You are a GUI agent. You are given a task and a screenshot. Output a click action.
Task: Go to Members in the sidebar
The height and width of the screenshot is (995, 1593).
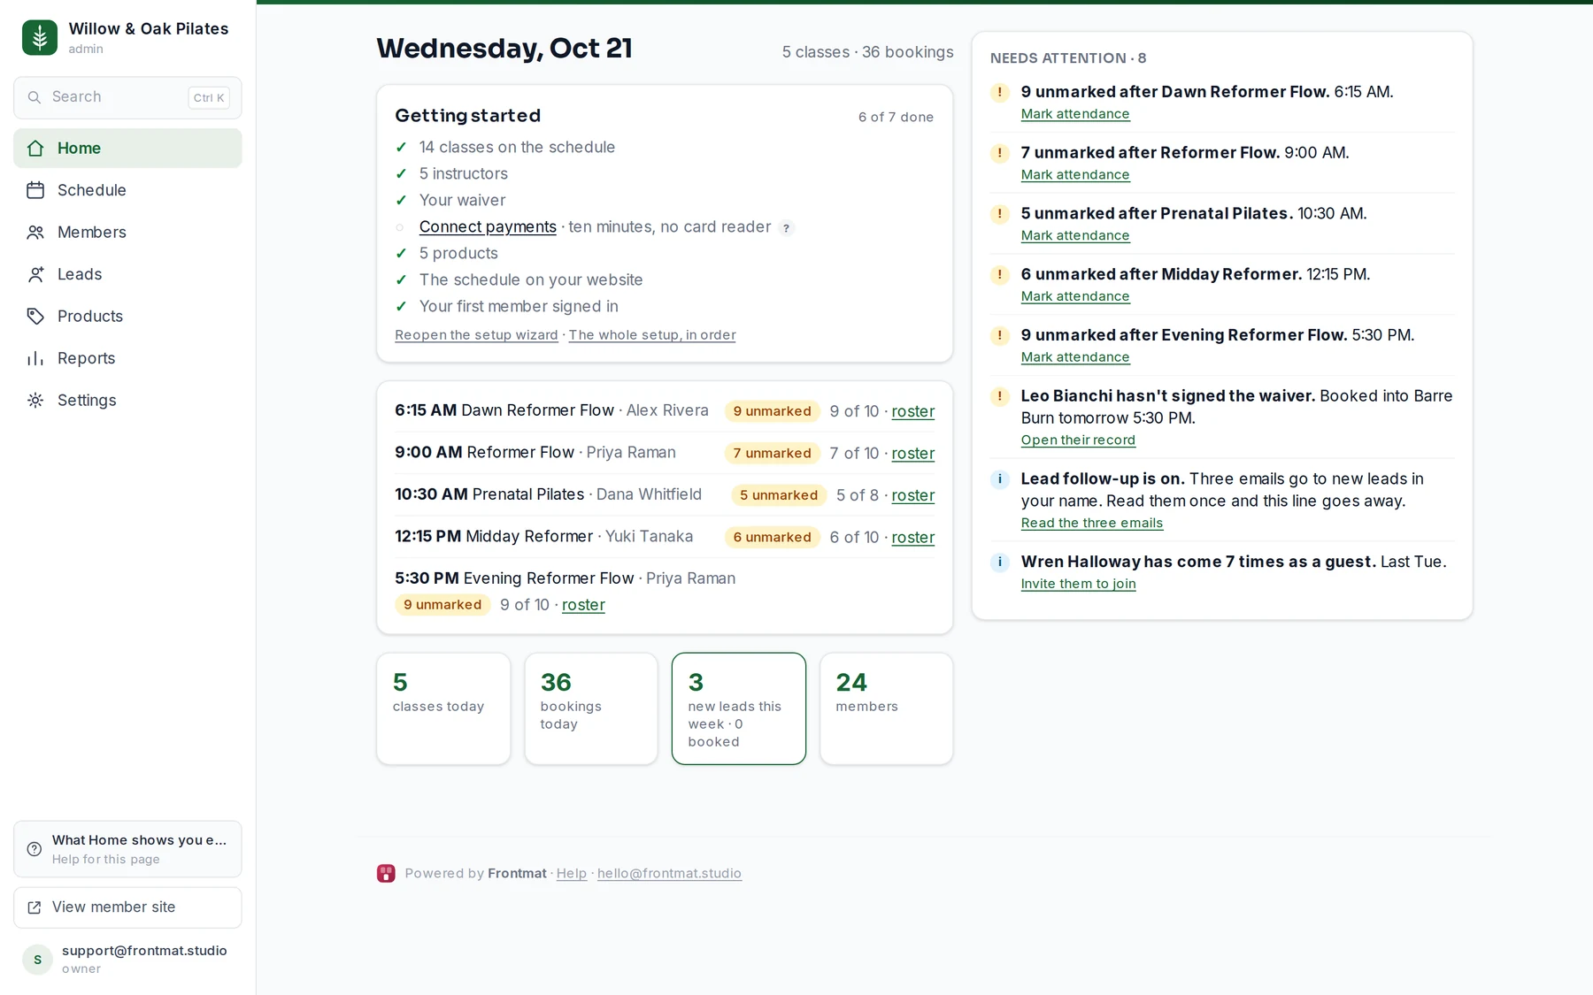[x=127, y=232]
